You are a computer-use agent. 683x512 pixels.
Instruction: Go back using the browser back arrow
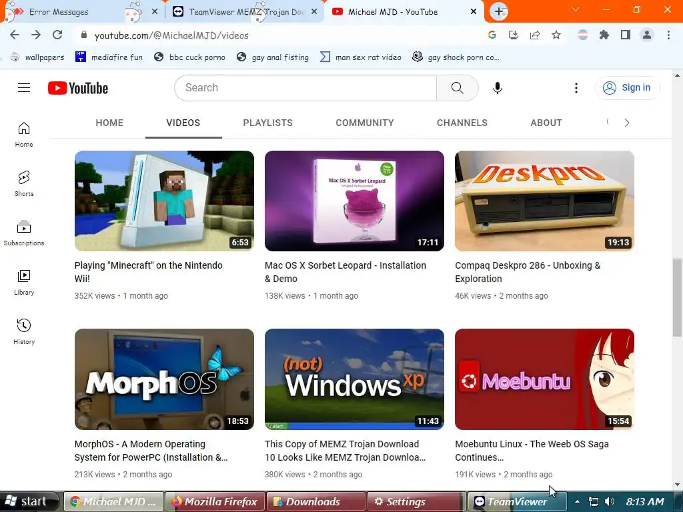click(x=15, y=35)
